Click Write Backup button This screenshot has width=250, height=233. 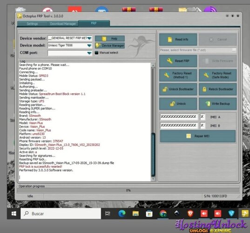coord(217,104)
